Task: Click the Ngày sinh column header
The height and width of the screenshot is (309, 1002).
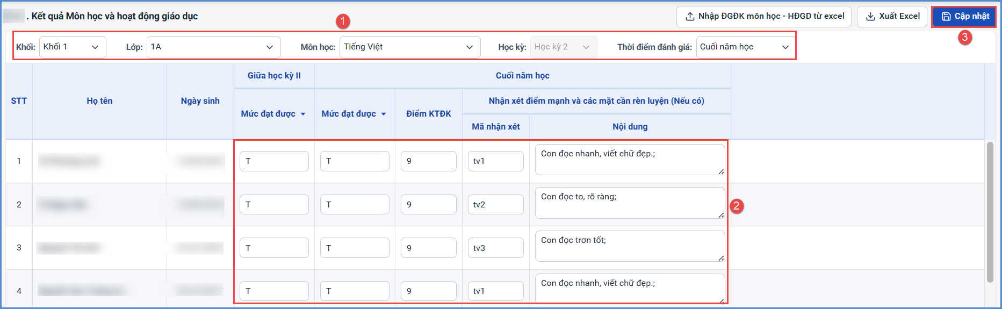Action: click(200, 101)
